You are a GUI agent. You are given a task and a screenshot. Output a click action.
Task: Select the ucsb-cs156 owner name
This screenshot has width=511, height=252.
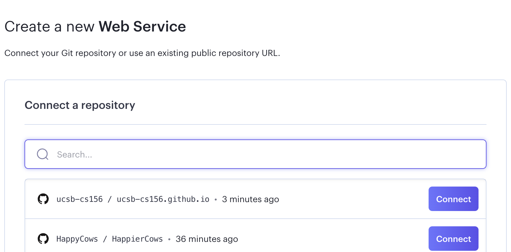point(80,199)
